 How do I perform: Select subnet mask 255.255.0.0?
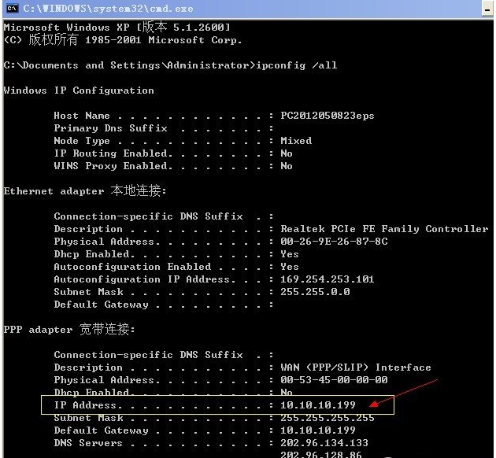tap(315, 292)
